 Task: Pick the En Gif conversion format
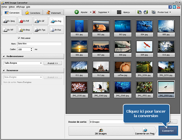click(40, 21)
